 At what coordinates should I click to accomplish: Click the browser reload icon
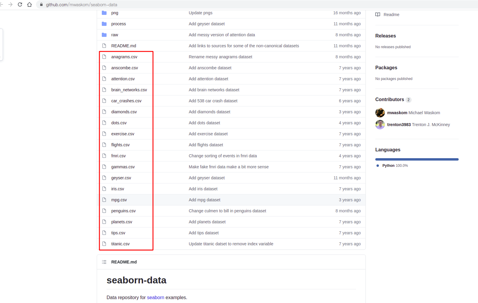[x=20, y=4]
